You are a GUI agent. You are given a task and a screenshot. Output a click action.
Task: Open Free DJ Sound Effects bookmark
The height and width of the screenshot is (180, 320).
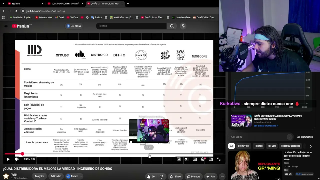click(x=152, y=17)
